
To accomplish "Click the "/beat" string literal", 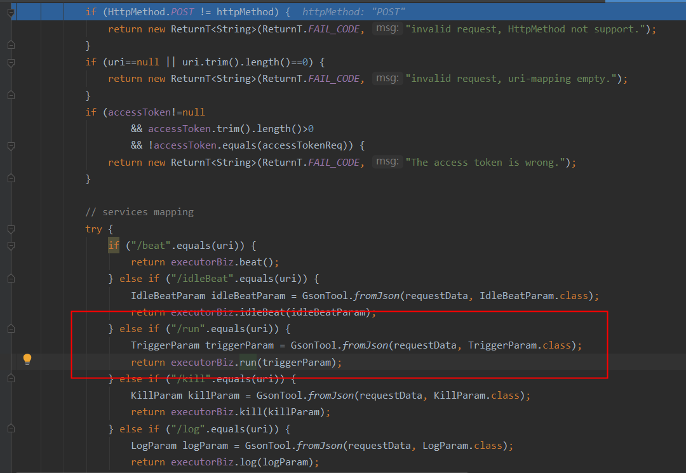I will [x=151, y=246].
